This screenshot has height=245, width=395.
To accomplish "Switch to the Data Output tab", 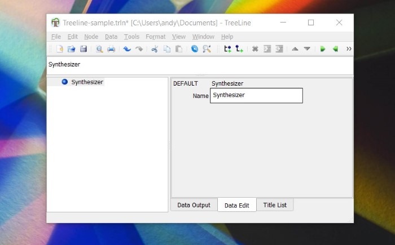I will pos(194,205).
